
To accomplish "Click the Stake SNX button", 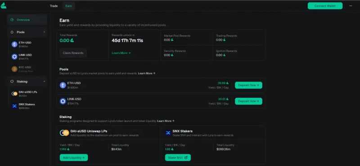I will [x=178, y=157].
